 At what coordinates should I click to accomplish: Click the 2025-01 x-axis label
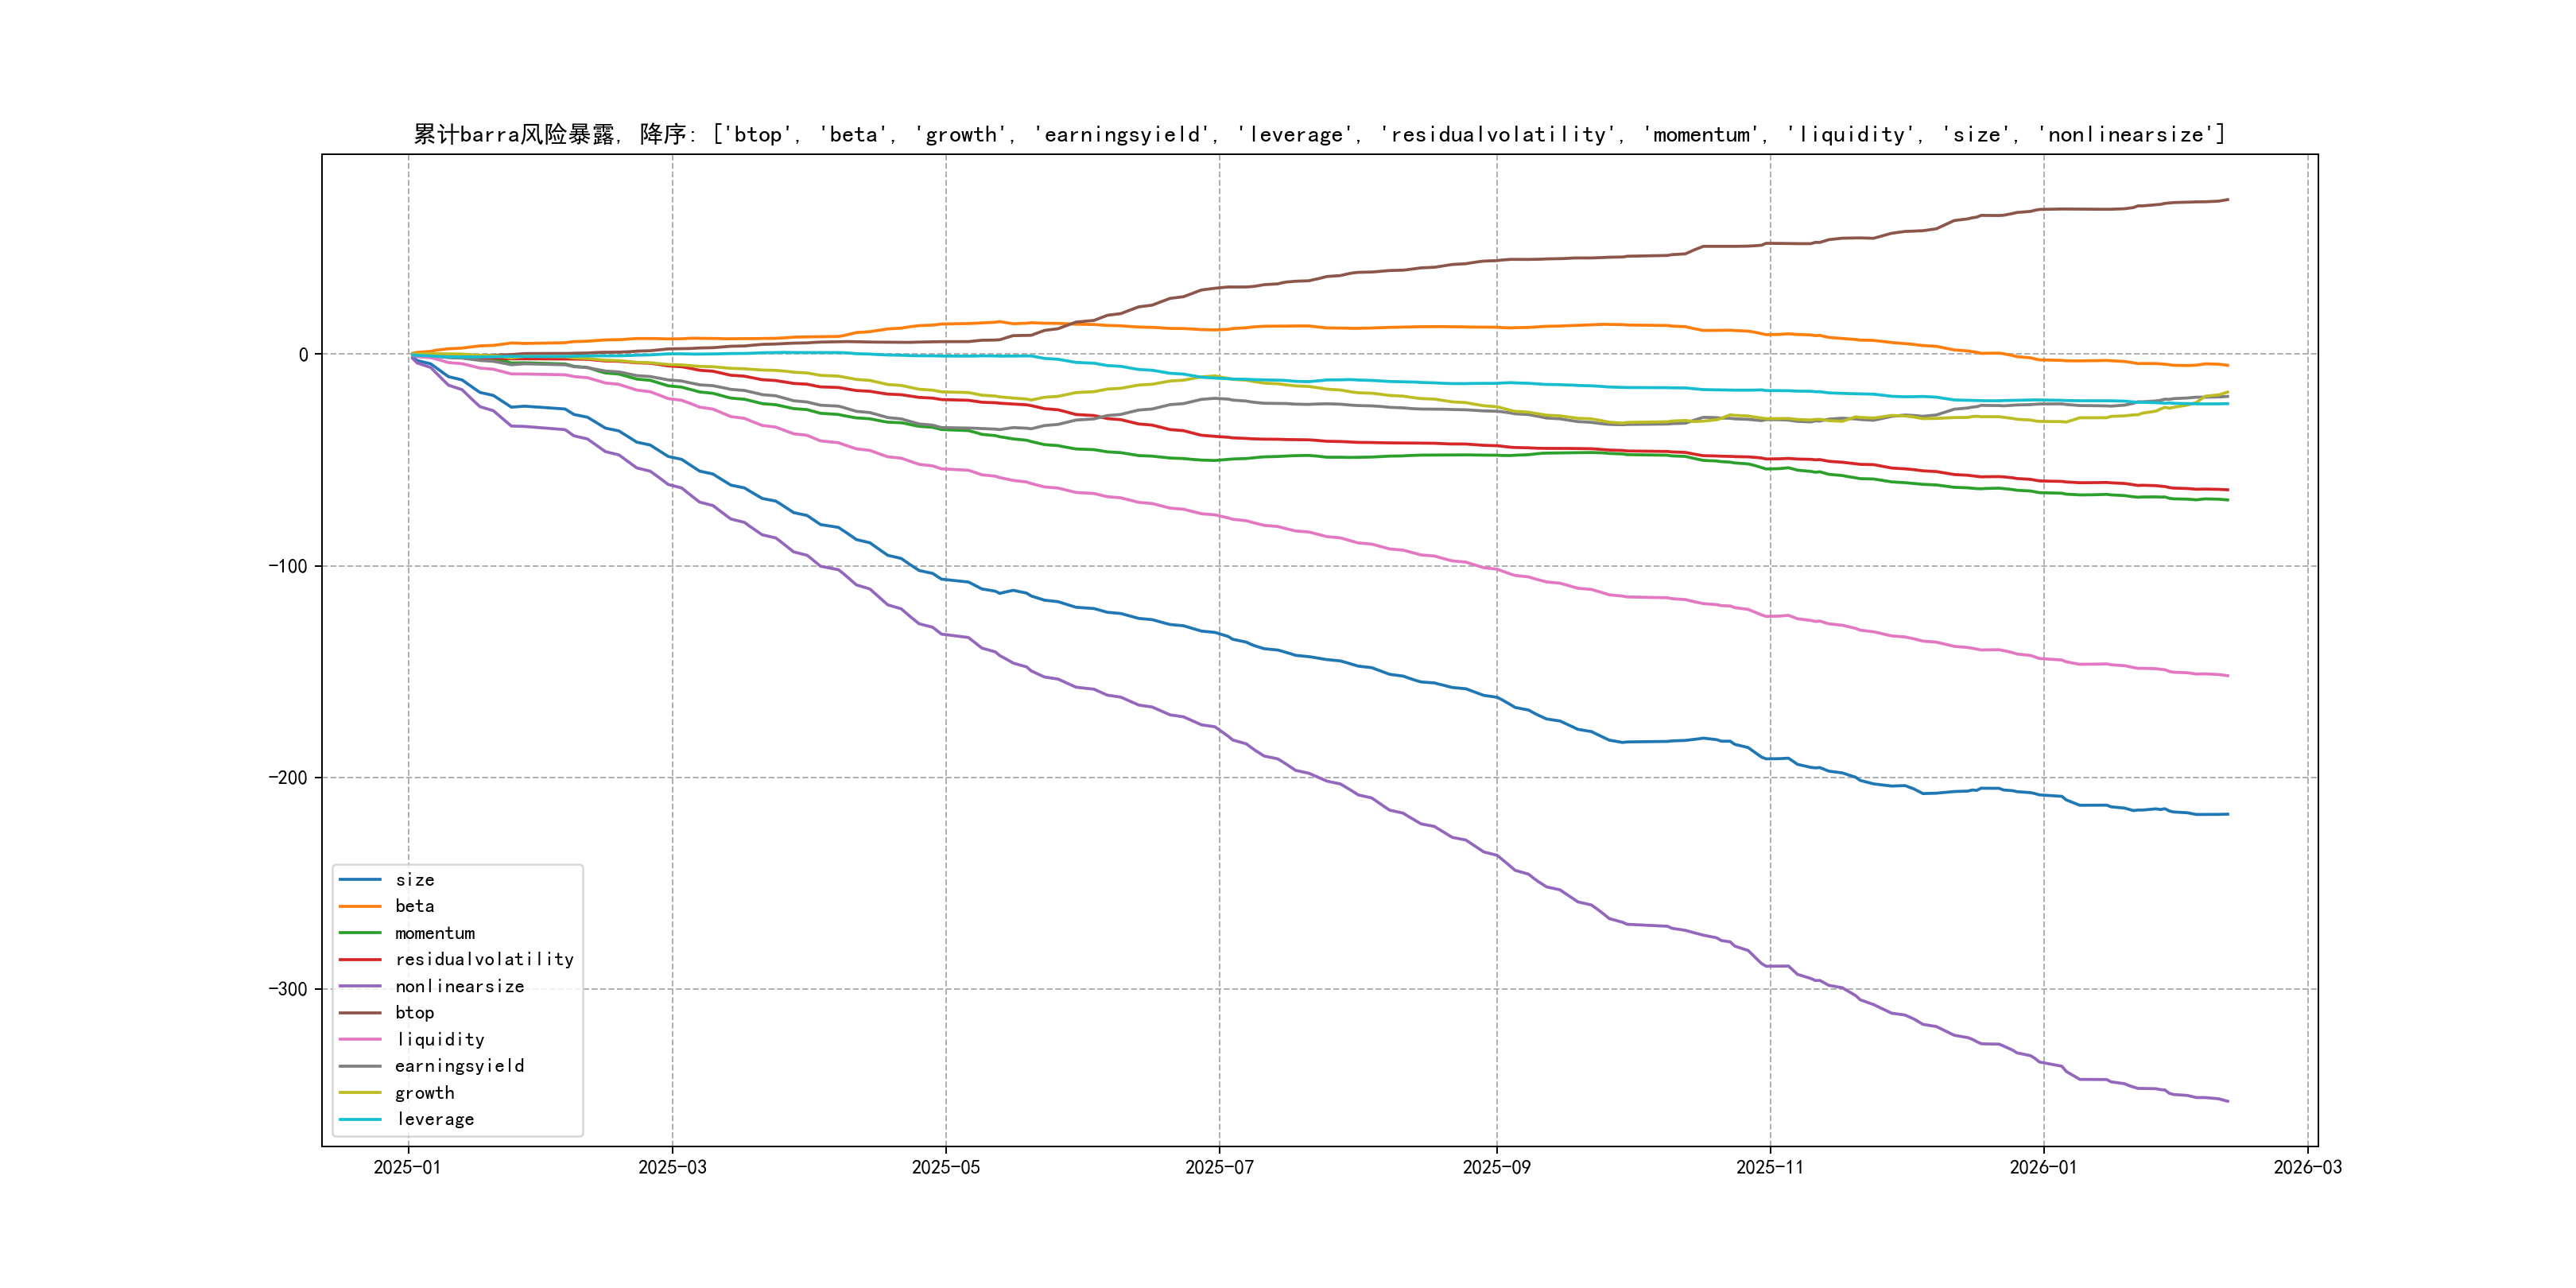click(x=407, y=1167)
